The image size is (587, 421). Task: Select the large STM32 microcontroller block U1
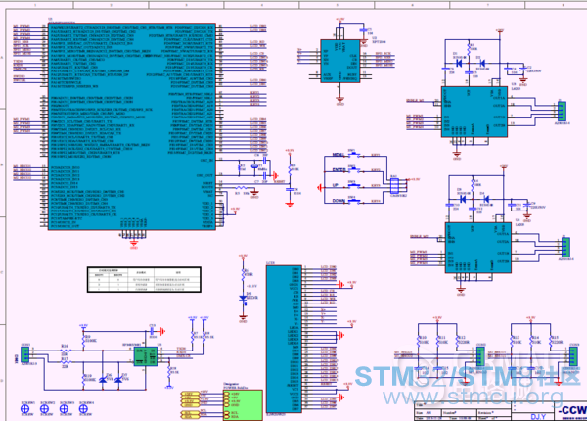(x=132, y=127)
